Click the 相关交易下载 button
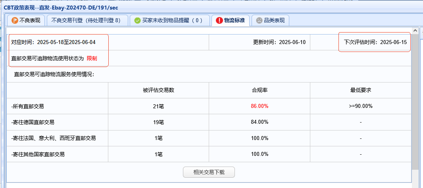Screen dimensions: 423x188 pyautogui.click(x=209, y=172)
